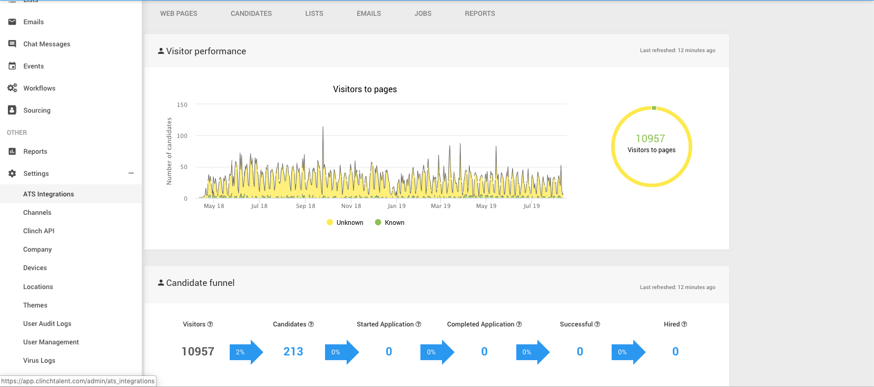Image resolution: width=874 pixels, height=387 pixels.
Task: Click the Events calendar icon
Action: click(12, 66)
